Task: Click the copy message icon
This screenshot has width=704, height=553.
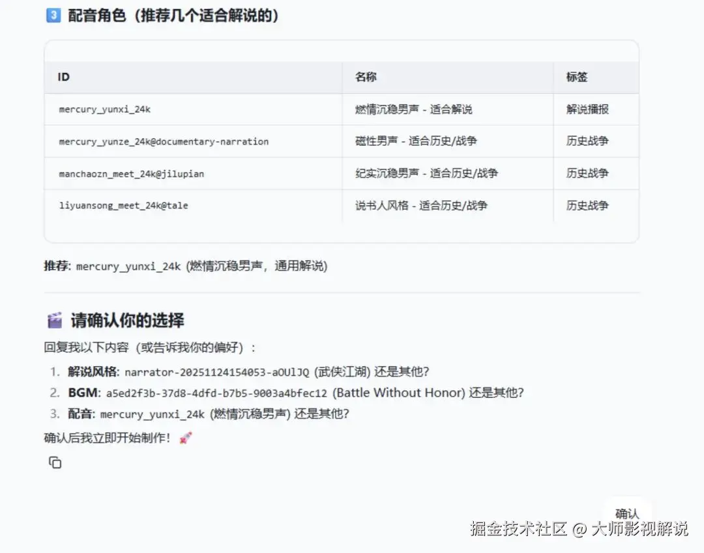Action: [x=55, y=462]
